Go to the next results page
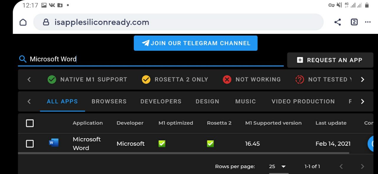378x174 pixels. pyautogui.click(x=362, y=166)
